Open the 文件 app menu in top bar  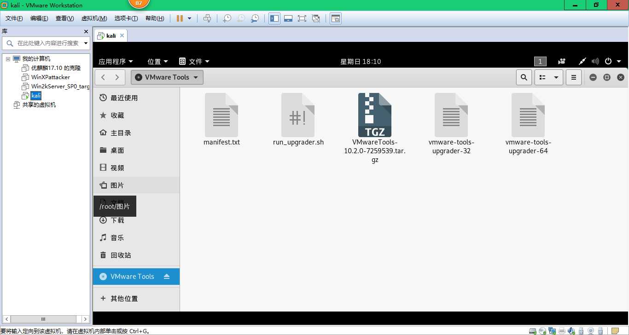pyautogui.click(x=194, y=61)
